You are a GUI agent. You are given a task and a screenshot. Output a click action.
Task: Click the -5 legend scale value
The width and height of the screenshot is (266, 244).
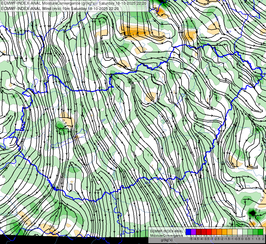[x=191, y=239]
